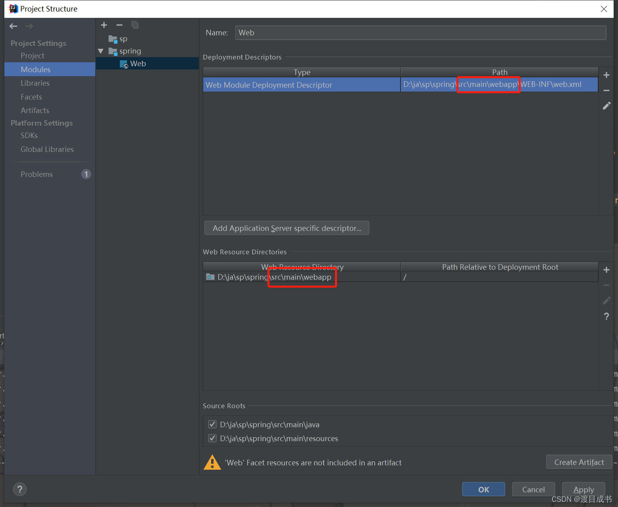Open Modules settings section
The height and width of the screenshot is (507, 618).
[x=50, y=69]
